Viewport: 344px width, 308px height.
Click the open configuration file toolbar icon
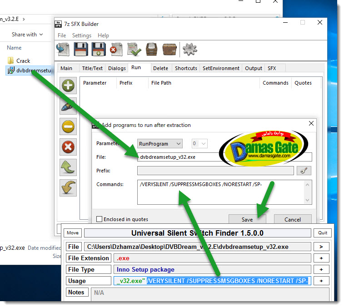63,50
